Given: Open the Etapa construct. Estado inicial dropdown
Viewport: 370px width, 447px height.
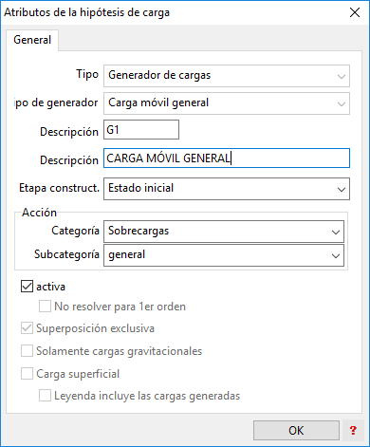Looking at the screenshot, I should point(342,189).
